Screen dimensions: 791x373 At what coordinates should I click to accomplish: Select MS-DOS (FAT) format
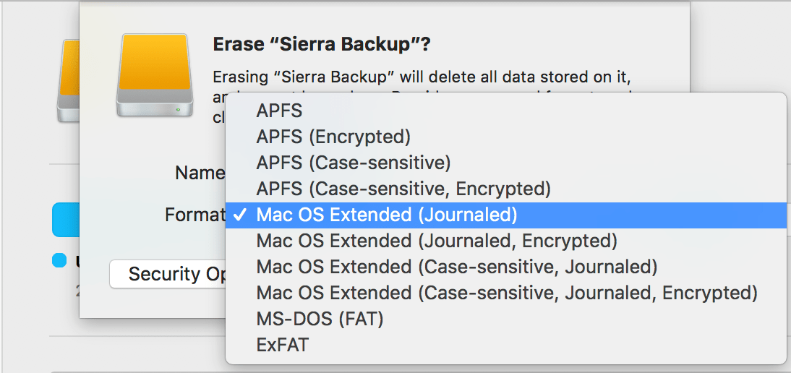click(x=320, y=319)
